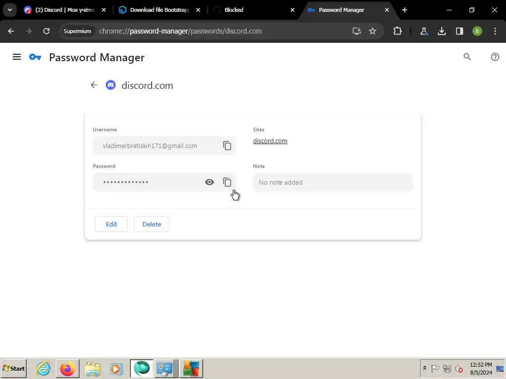Click the muted volume tray icon
This screenshot has height=379, width=506.
click(x=459, y=368)
